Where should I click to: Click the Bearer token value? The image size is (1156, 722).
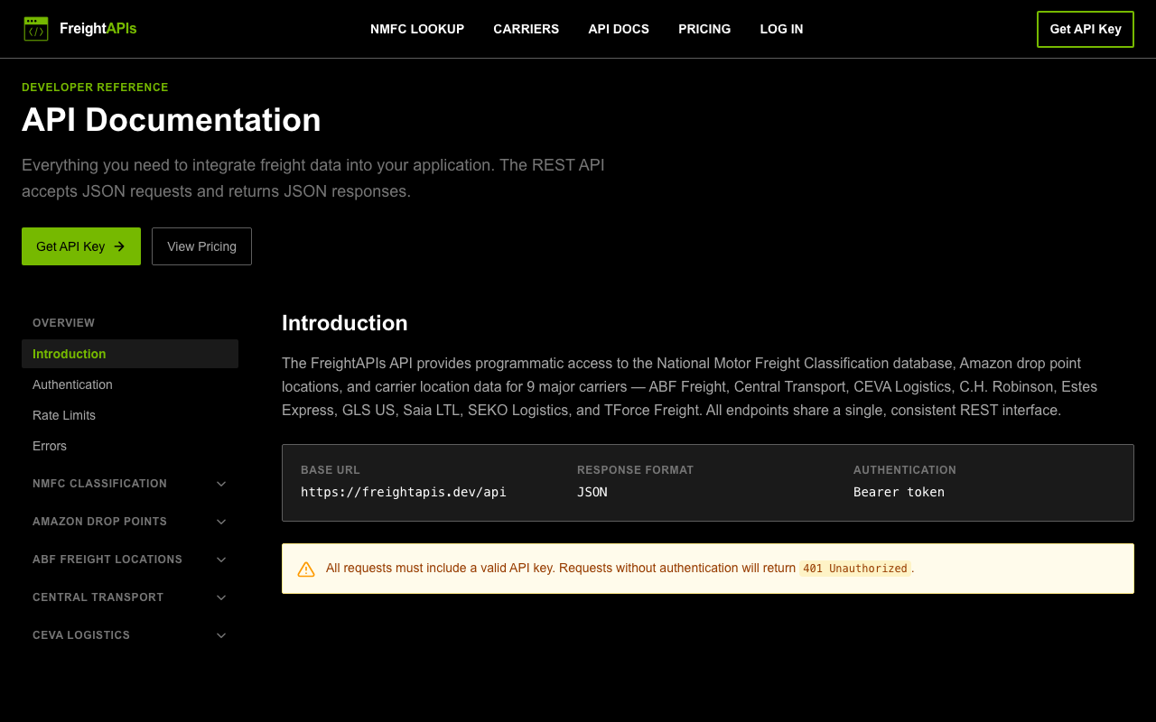click(899, 492)
